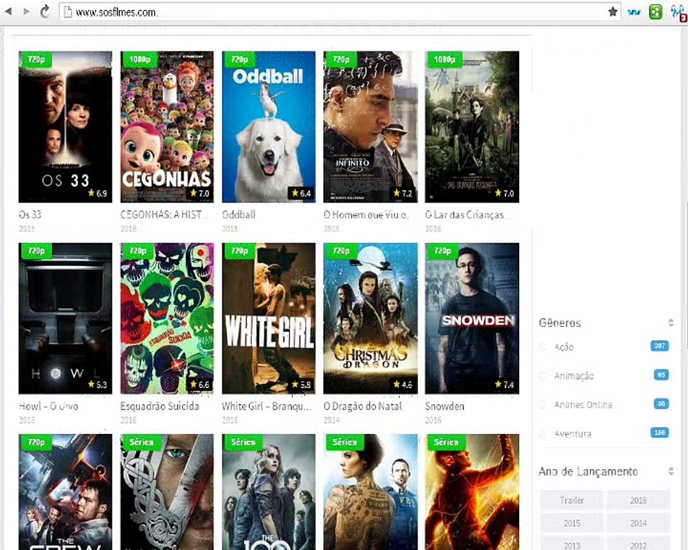This screenshot has width=688, height=550.
Task: Open the Blindspot tattoo series poster
Action: [x=370, y=492]
